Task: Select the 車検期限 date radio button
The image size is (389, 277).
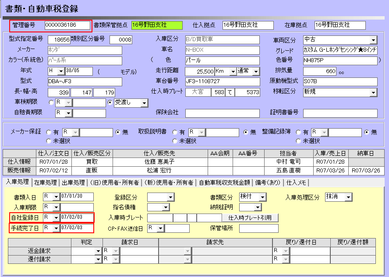Action: click(51, 102)
